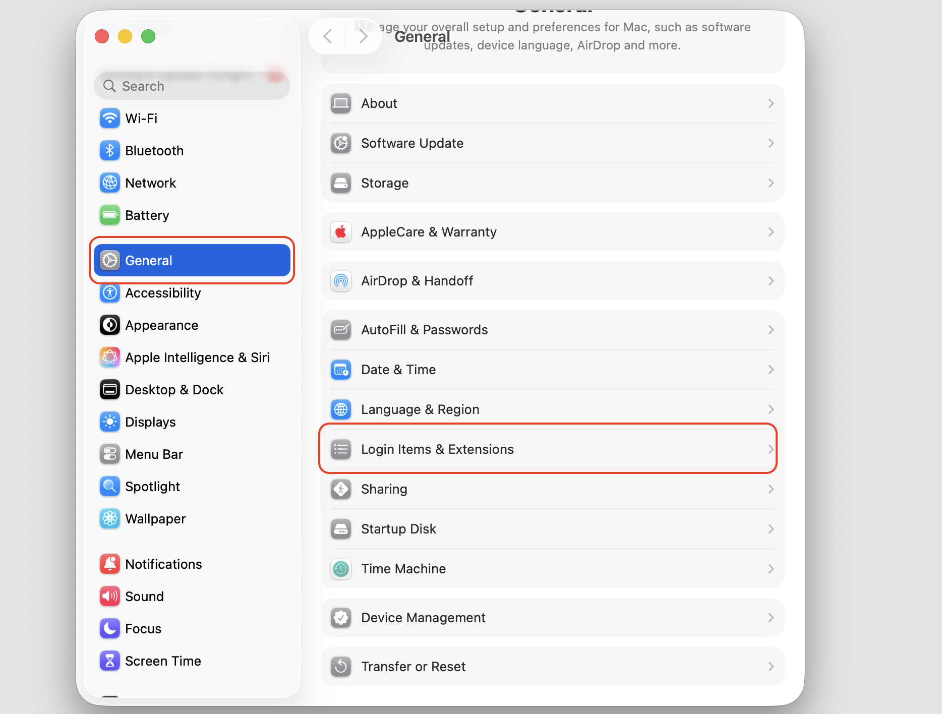The height and width of the screenshot is (714, 942).
Task: Go back with the left arrow button
Action: (328, 36)
